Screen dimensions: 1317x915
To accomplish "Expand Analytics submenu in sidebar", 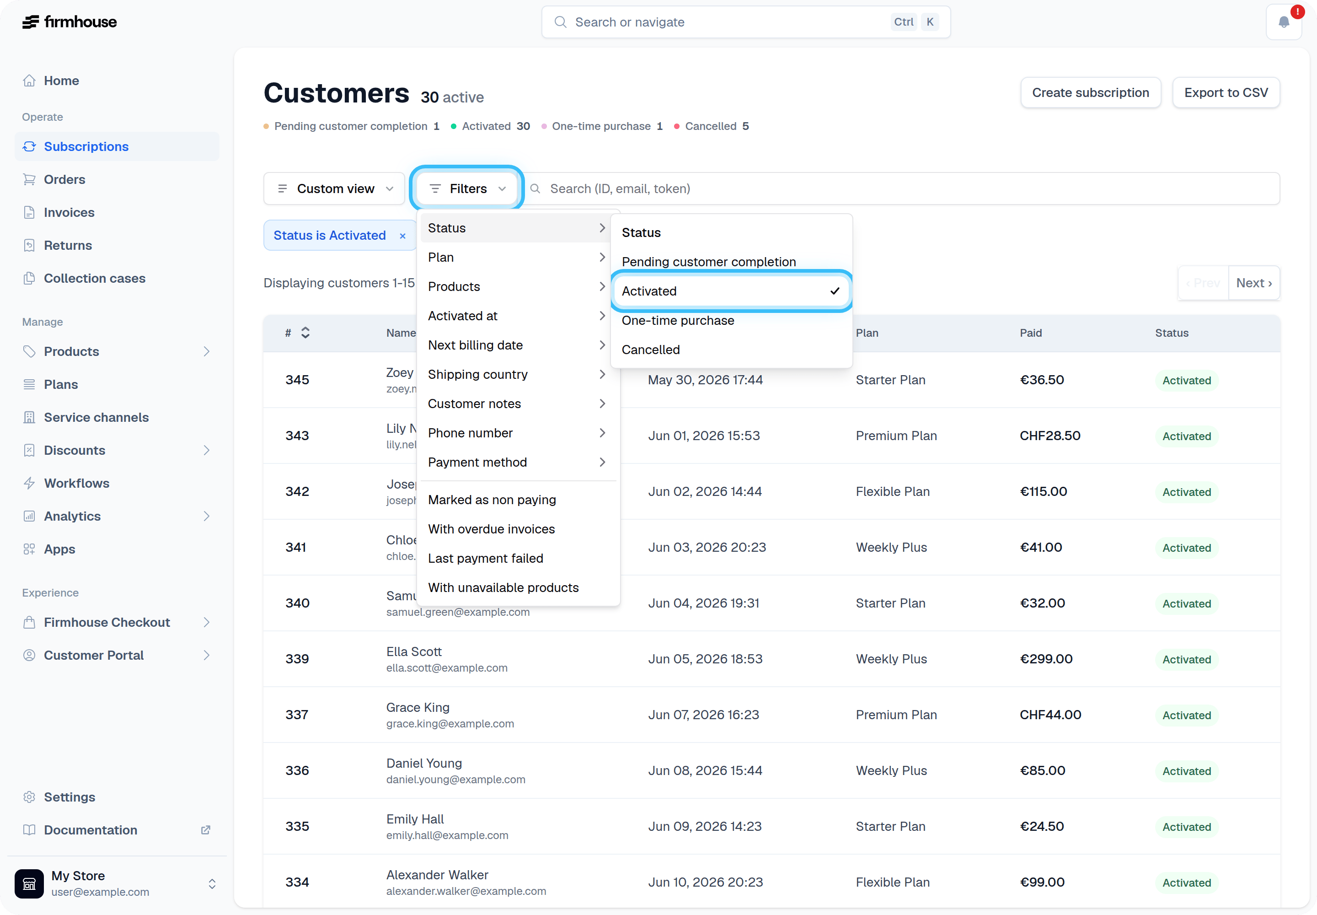I will tap(206, 517).
